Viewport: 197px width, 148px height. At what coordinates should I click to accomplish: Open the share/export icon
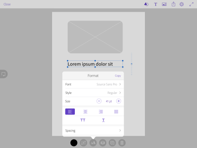[x=173, y=4]
